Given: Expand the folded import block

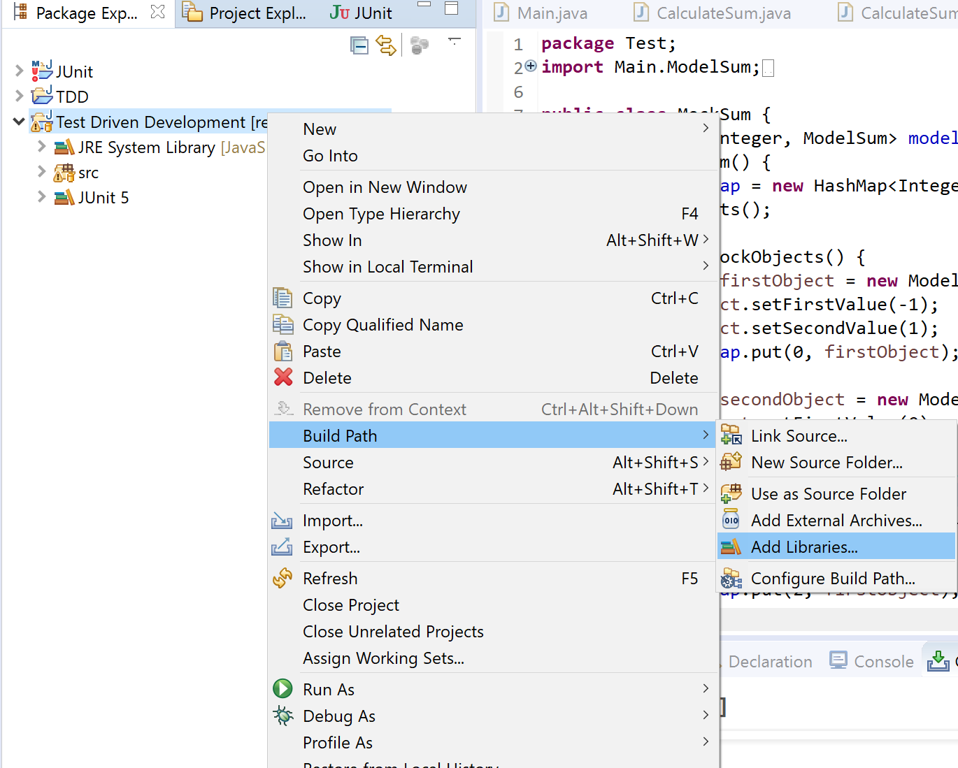Looking at the screenshot, I should [x=531, y=66].
